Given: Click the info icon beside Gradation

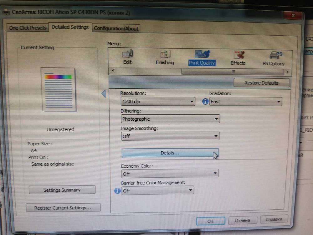Looking at the screenshot, I should click(x=205, y=102).
